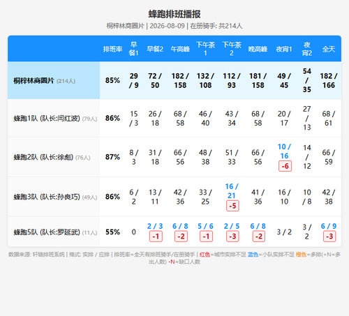Image resolution: width=349 pixels, height=316 pixels.
Task: Click the 181 / 158 晚高峰 summary cell
Action: tap(258, 80)
